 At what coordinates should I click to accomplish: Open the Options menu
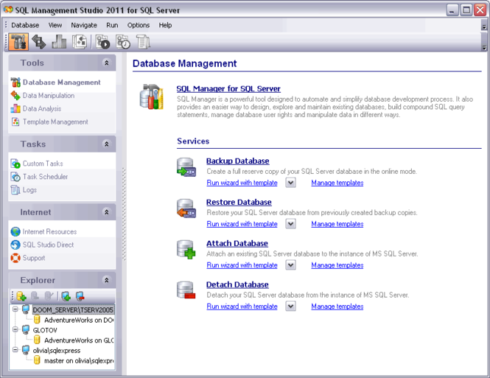139,25
